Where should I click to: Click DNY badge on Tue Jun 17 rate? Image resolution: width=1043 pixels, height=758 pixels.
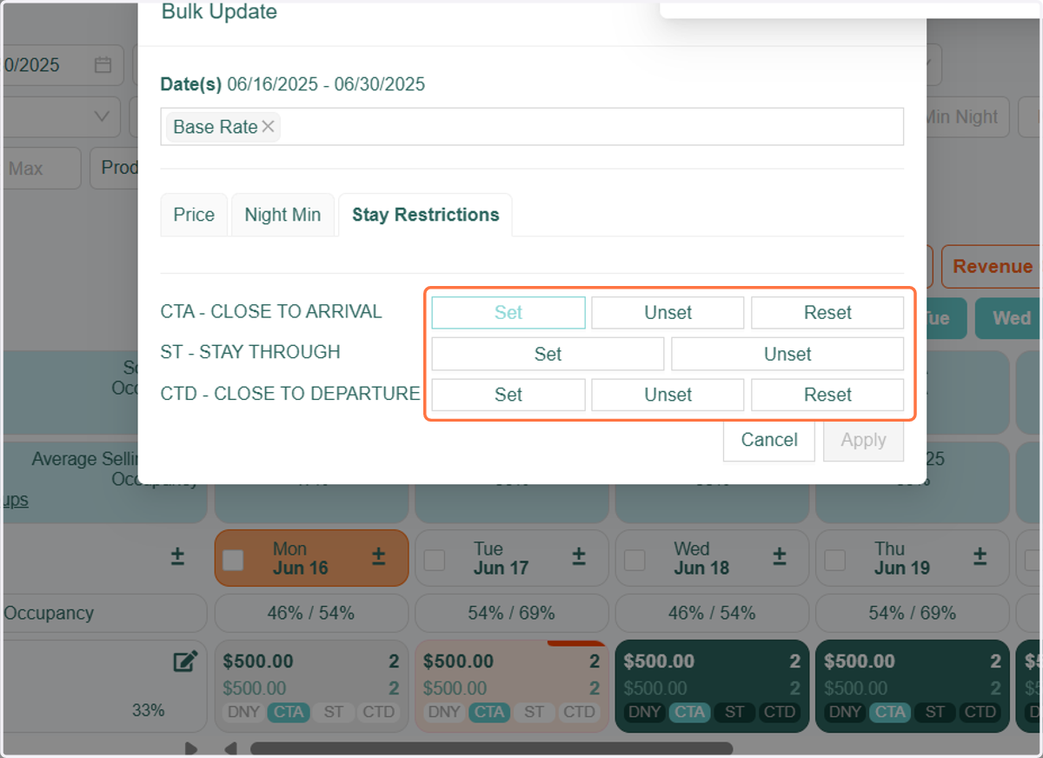pyautogui.click(x=445, y=712)
